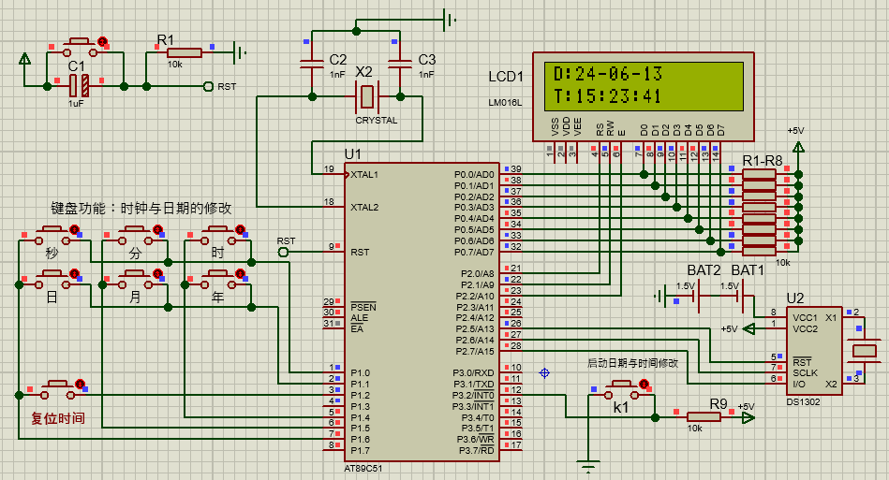Toggle the red latch dot on 日 button

pyautogui.click(x=74, y=274)
